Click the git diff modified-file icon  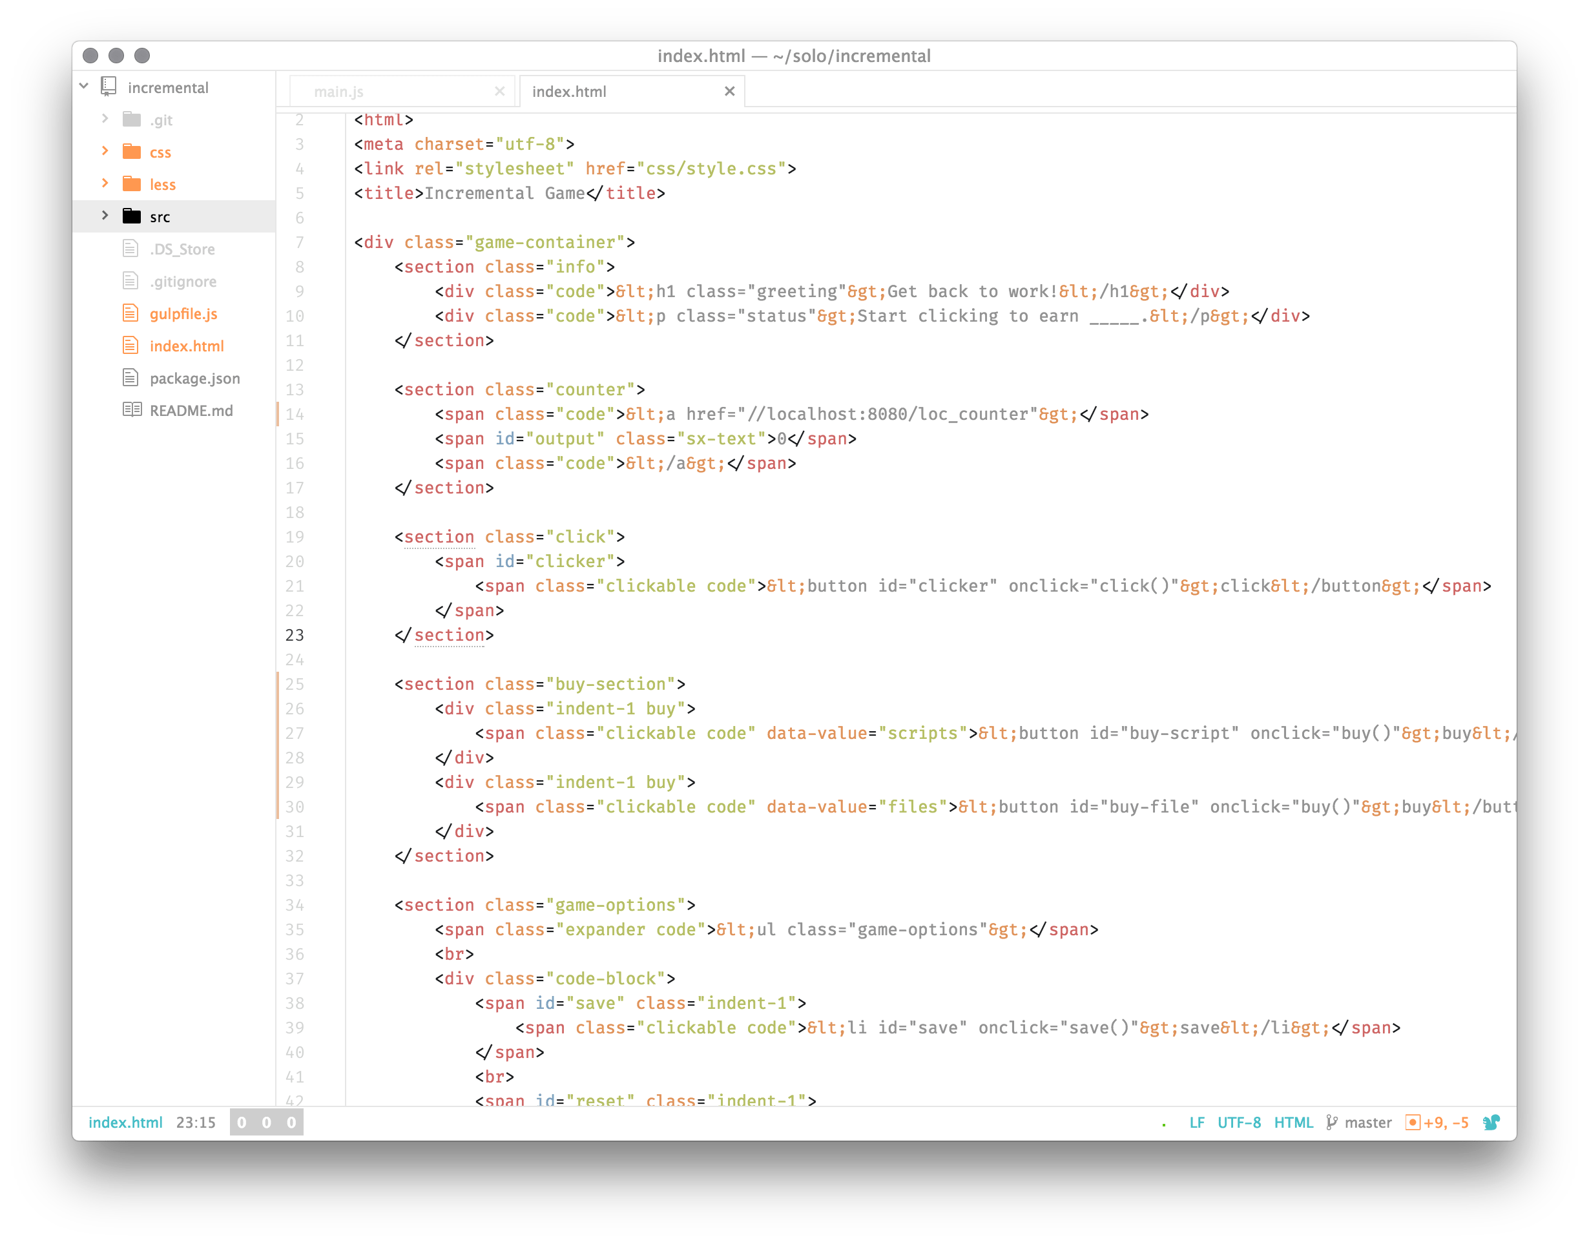coord(1413,1123)
